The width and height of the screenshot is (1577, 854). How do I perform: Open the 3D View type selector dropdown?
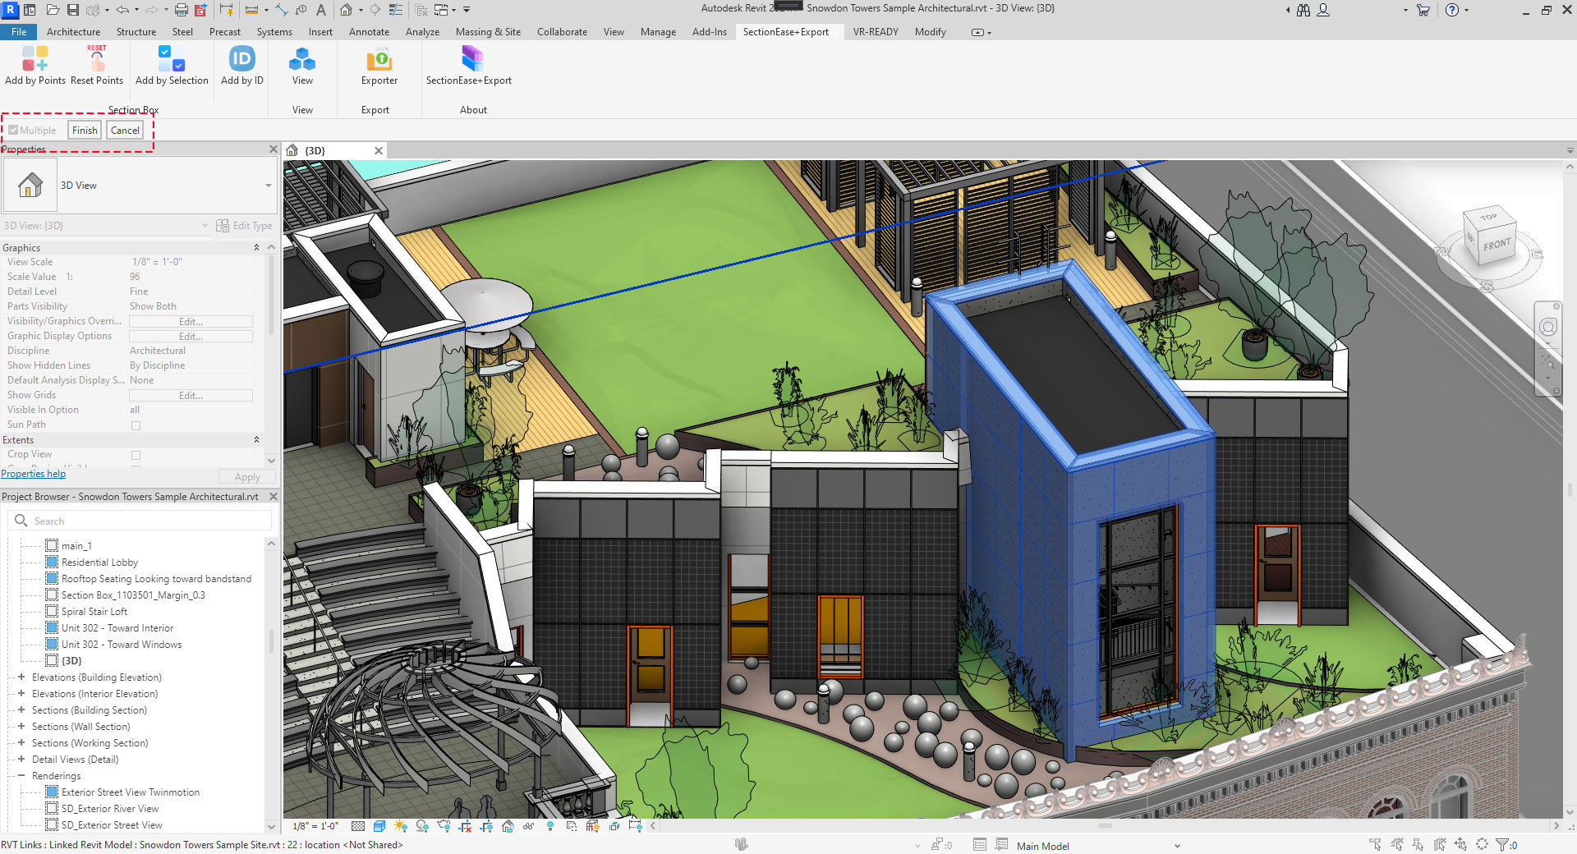(268, 186)
